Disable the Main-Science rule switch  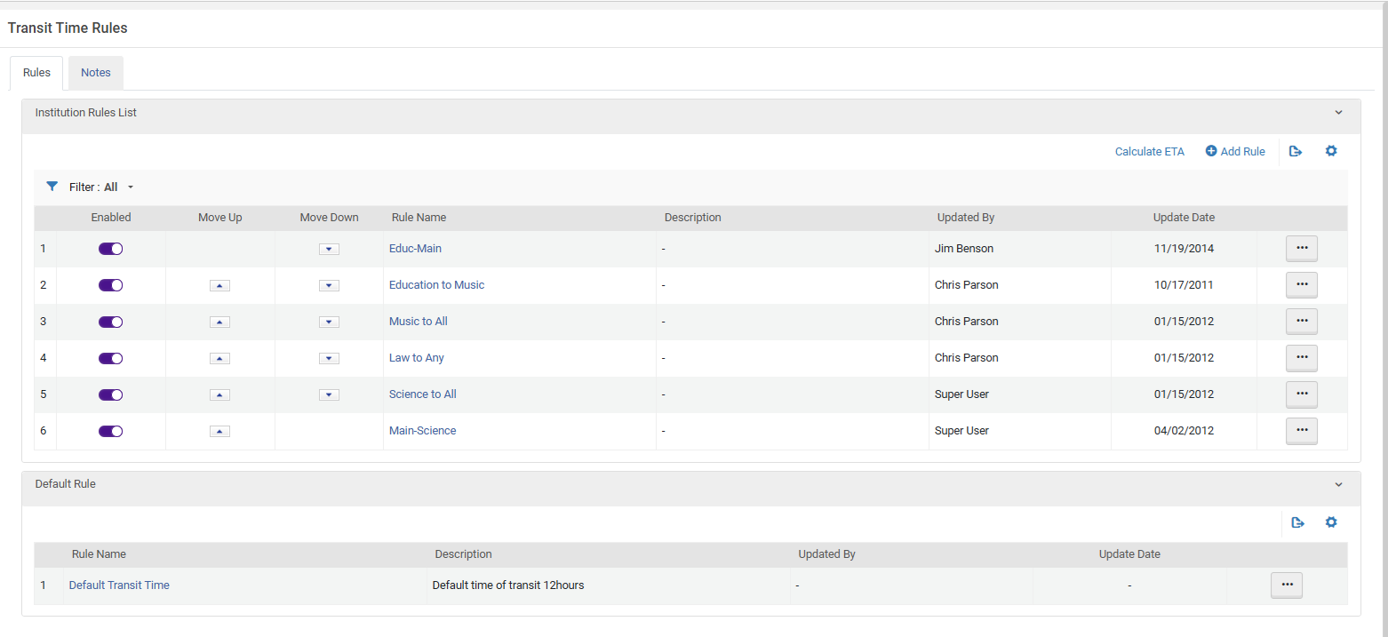110,431
